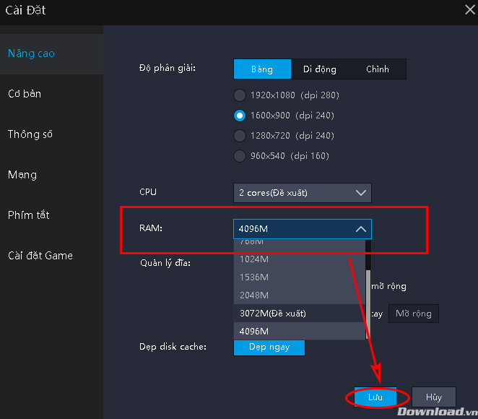478x419 pixels.
Task: Open the Mạng network settings
Action: coord(22,175)
